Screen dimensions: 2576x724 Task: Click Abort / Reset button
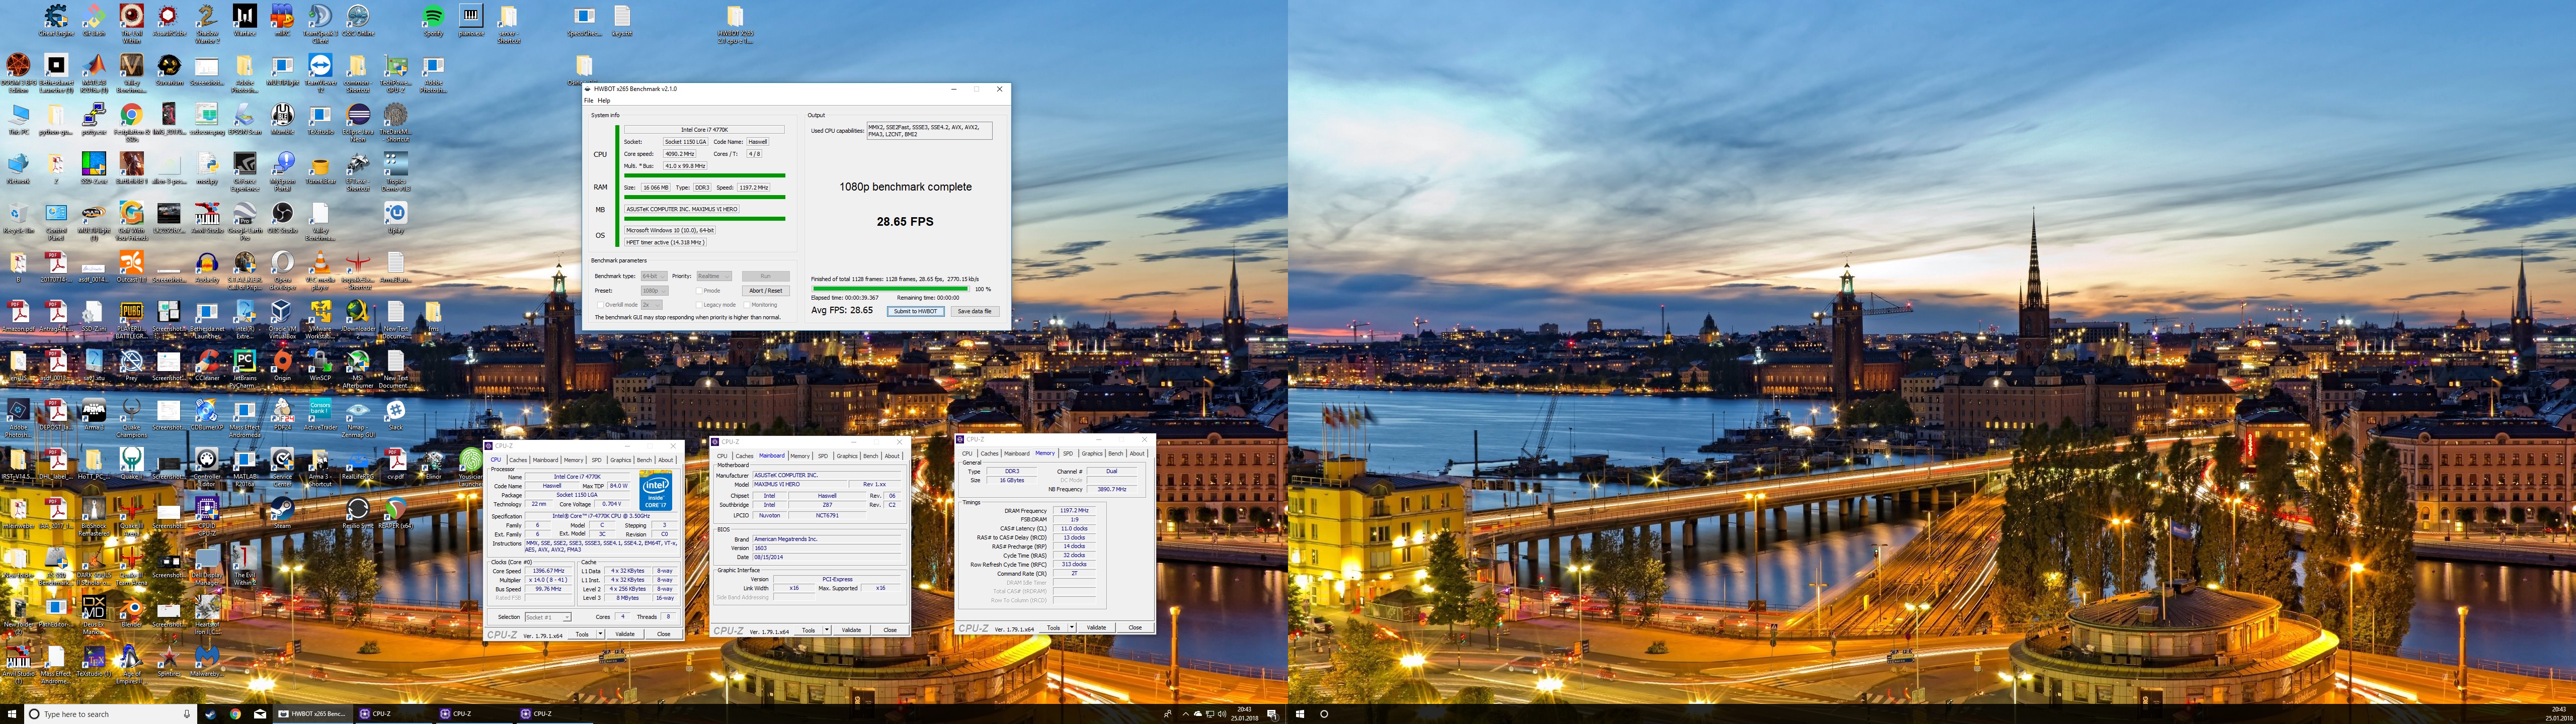point(766,291)
